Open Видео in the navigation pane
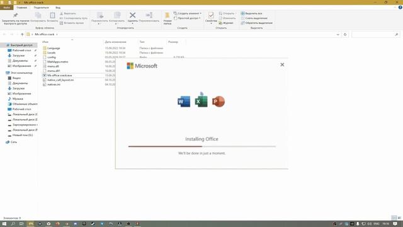Screen dimensions: 403x227 click(14, 78)
